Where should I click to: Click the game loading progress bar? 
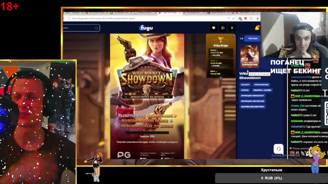click(147, 133)
